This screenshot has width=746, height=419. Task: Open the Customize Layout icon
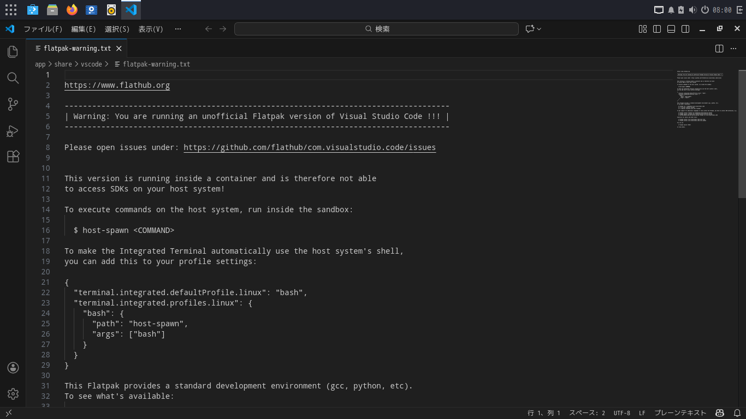(643, 29)
